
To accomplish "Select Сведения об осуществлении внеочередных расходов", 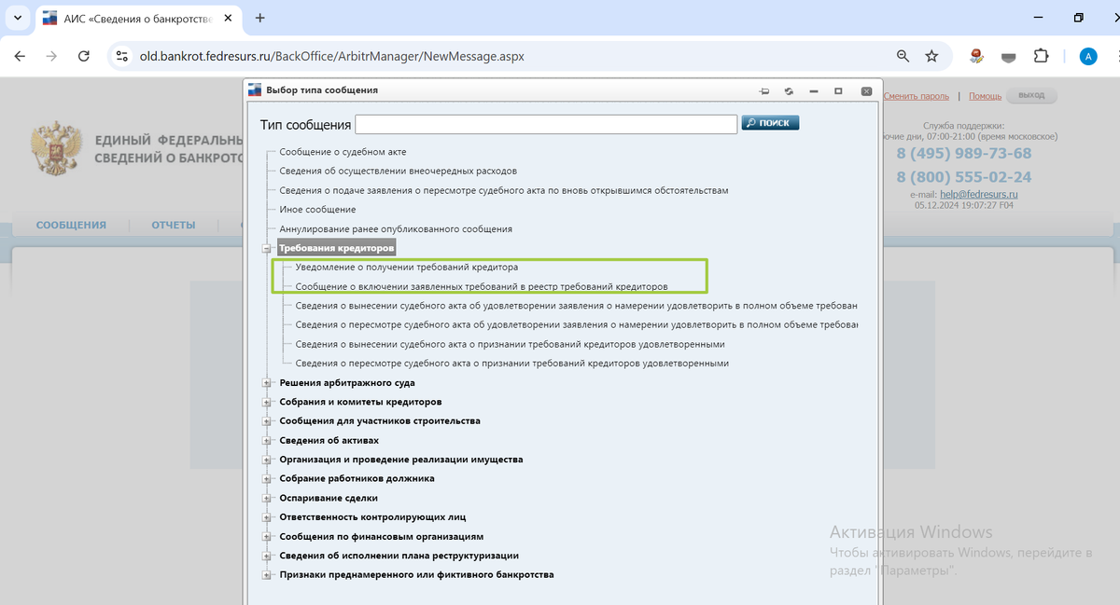I will (x=398, y=172).
